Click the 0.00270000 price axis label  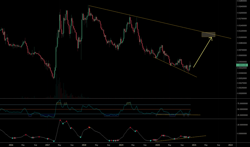[242, 83]
